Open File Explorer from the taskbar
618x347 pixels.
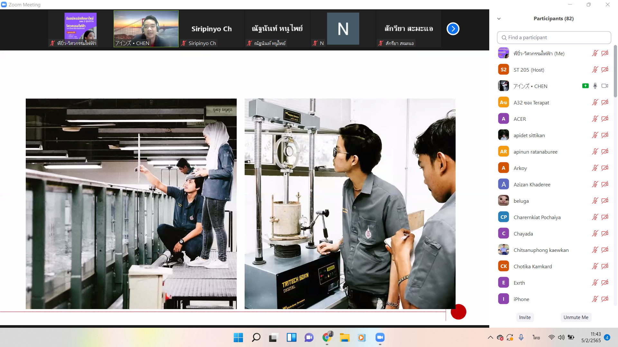(x=344, y=337)
